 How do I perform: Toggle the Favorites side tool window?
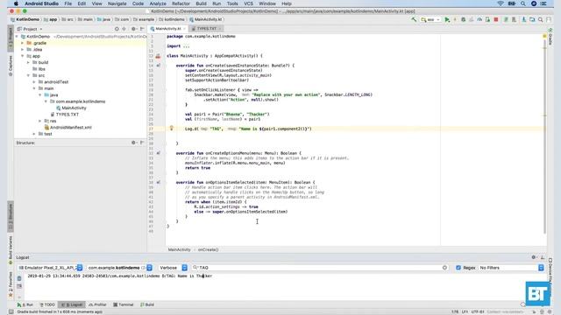coord(11,284)
